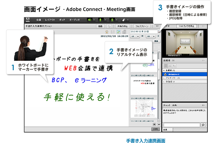The width and height of the screenshot is (219, 143).
Task: Expand the 参加者 (0) group
Action: (164, 82)
